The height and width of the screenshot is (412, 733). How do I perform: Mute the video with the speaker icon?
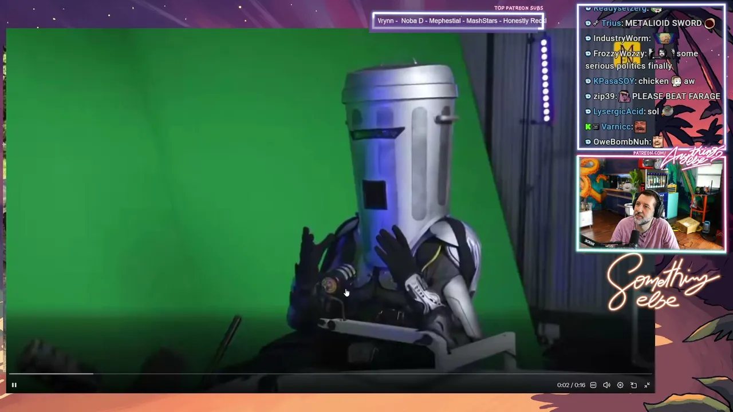(x=606, y=385)
